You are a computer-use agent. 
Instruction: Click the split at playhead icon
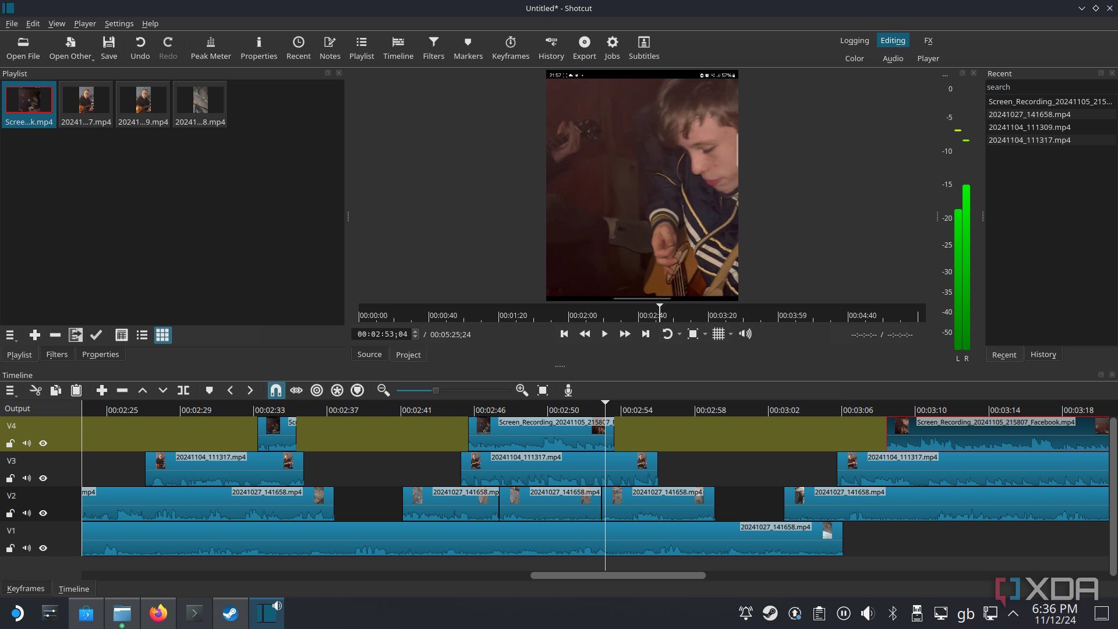(x=183, y=391)
